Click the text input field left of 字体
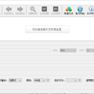Screen dimensions: 94x94 25,50
